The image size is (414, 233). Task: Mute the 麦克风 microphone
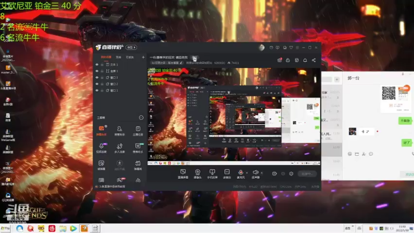point(241,174)
